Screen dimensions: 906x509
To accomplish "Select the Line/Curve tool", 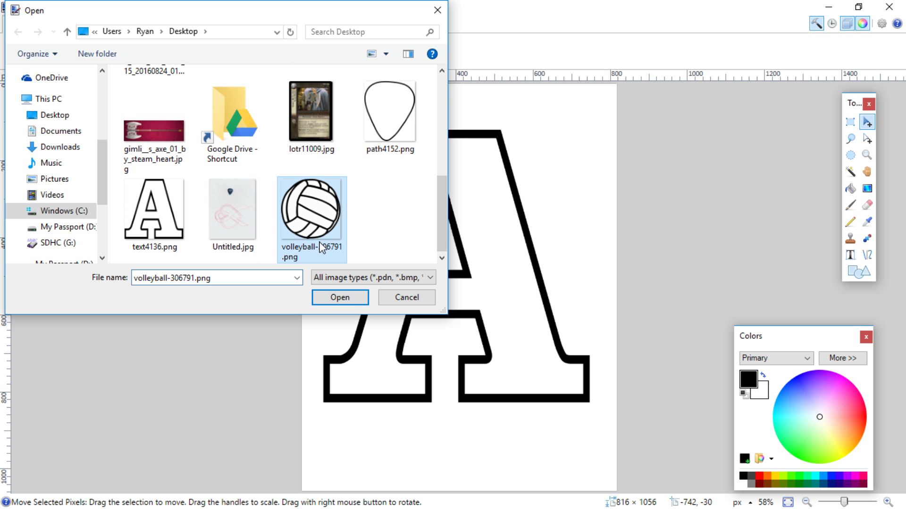I will 867,255.
